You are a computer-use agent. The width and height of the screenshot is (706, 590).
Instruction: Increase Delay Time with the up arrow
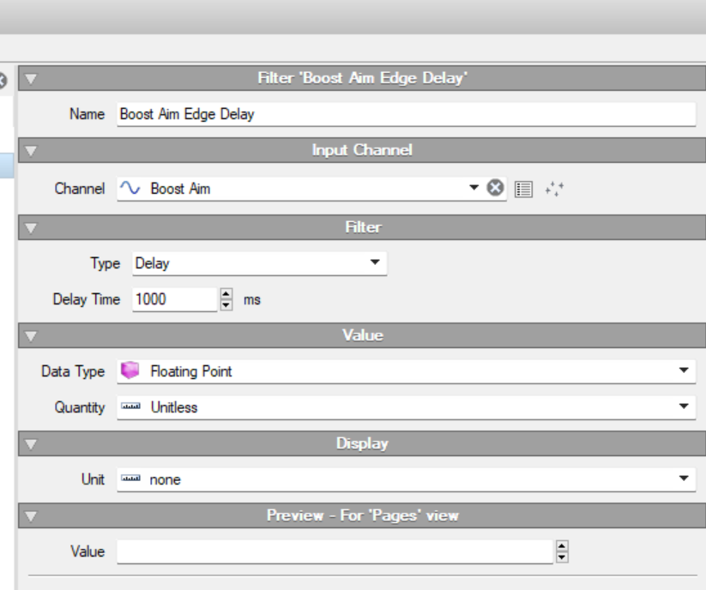226,294
